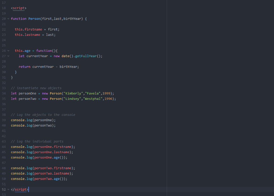The width and height of the screenshot is (274, 196).
Task: Click 'this.age' on line 26
Action: (22, 51)
